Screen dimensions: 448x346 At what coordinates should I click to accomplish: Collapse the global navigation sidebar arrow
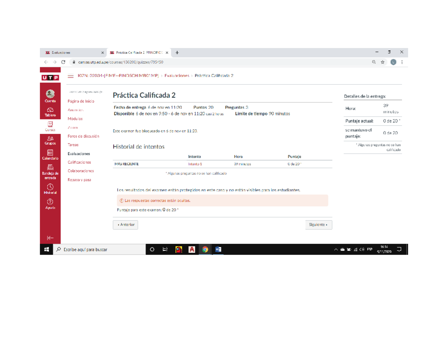[x=50, y=238]
